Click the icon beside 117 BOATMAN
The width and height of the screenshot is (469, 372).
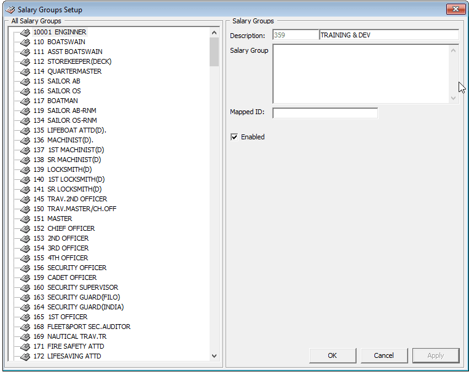click(x=25, y=101)
